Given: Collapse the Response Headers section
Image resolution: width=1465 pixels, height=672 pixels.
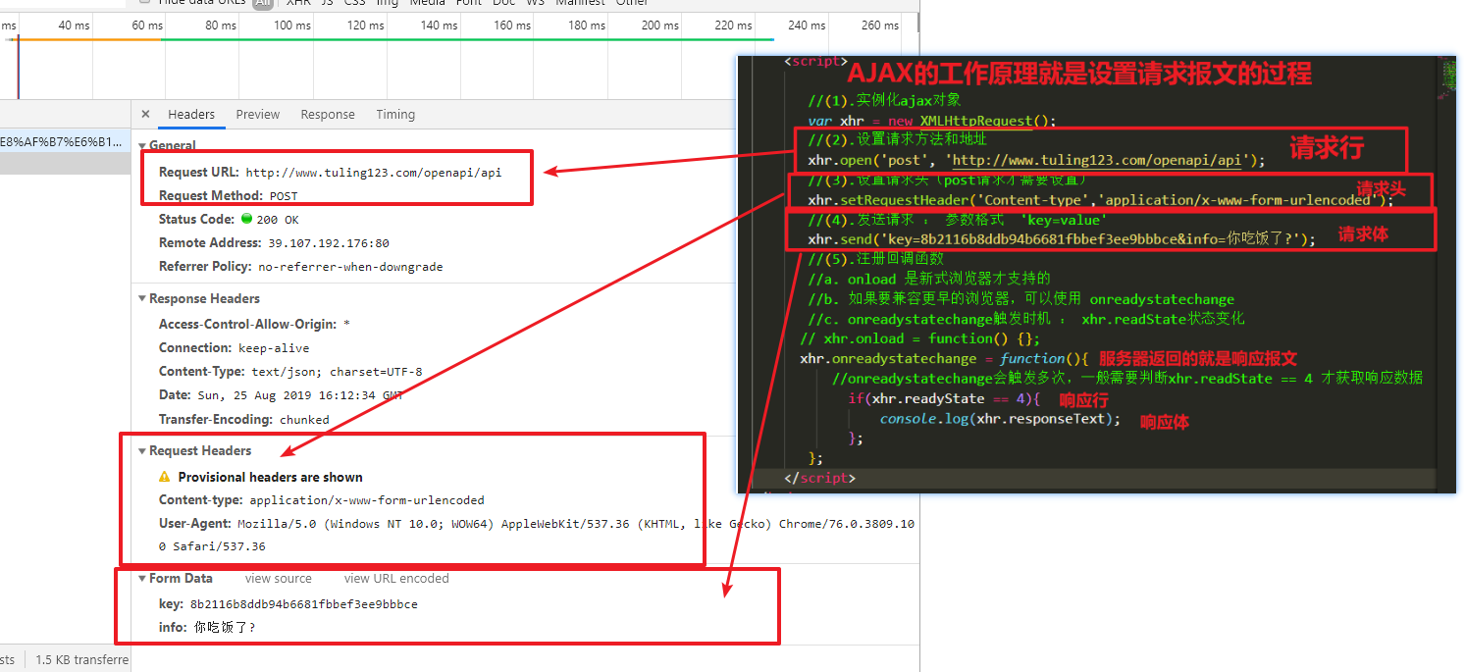Looking at the screenshot, I should [141, 299].
